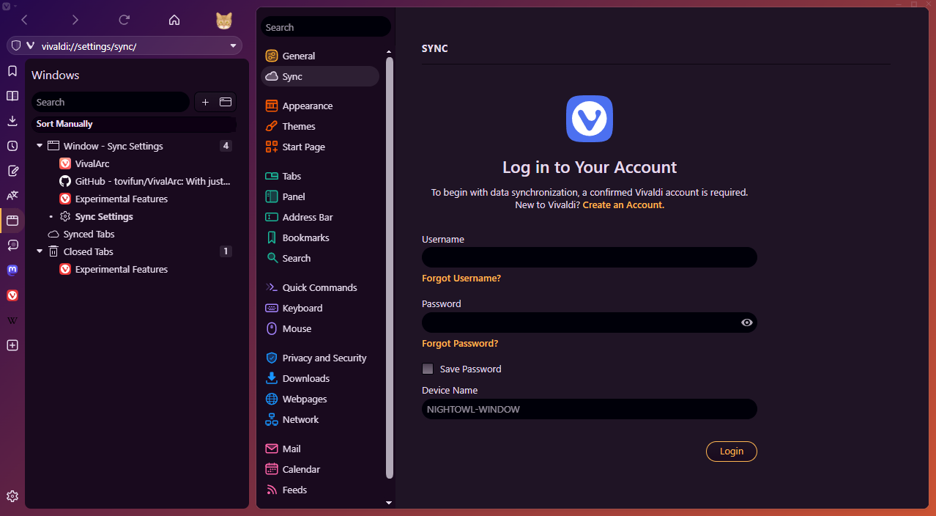The height and width of the screenshot is (516, 936).
Task: Open settings via gear icon at bottom
Action: click(12, 496)
